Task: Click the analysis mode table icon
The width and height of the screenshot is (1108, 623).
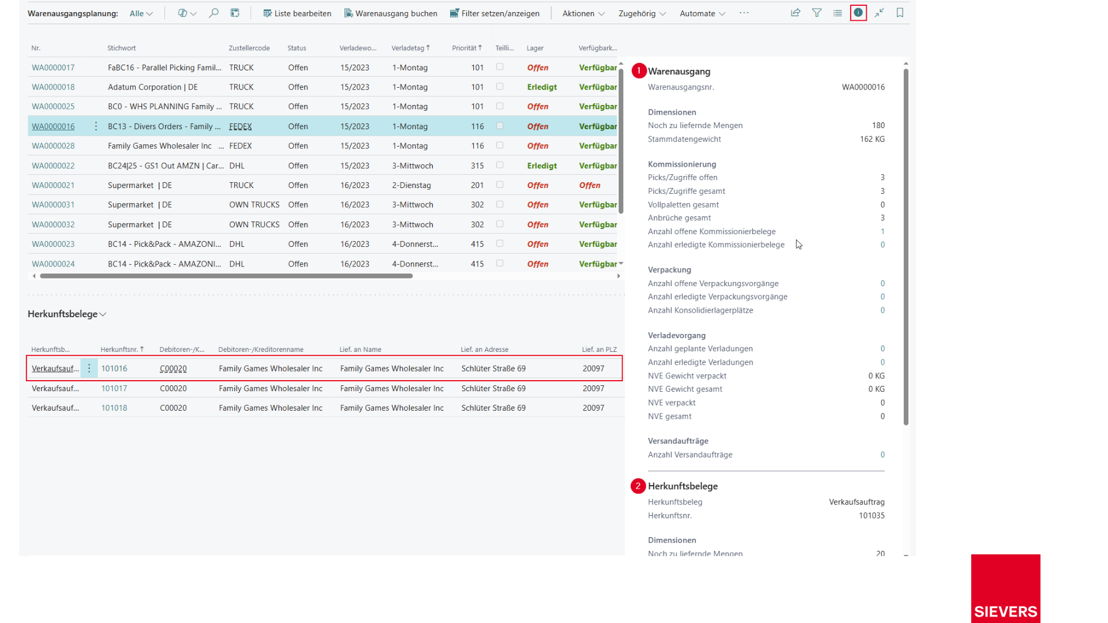Action: (x=235, y=13)
